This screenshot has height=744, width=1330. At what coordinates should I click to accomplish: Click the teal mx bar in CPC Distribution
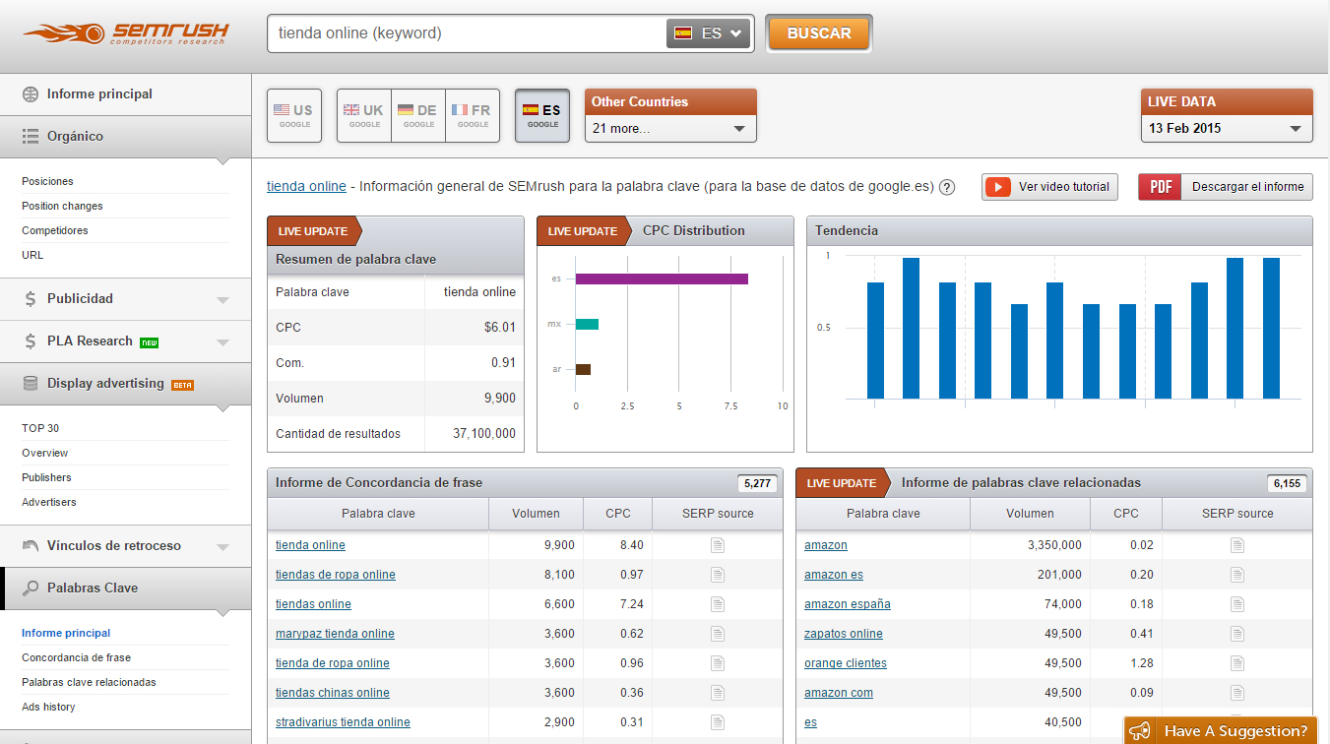(x=587, y=325)
